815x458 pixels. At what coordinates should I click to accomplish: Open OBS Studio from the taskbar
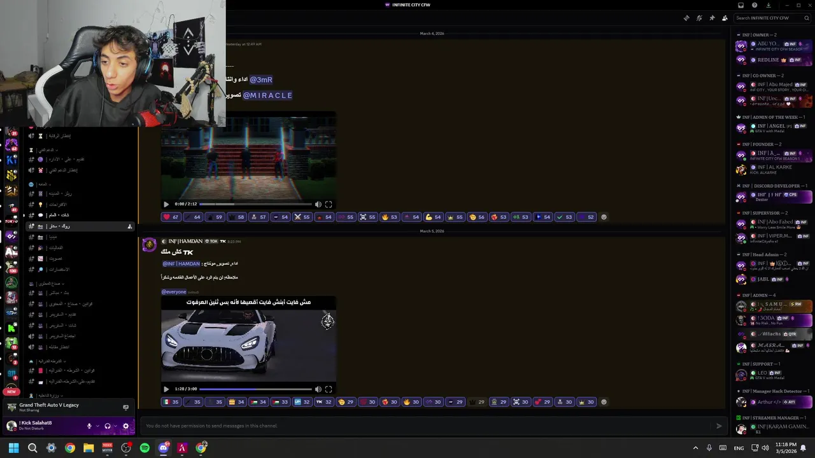(x=126, y=448)
